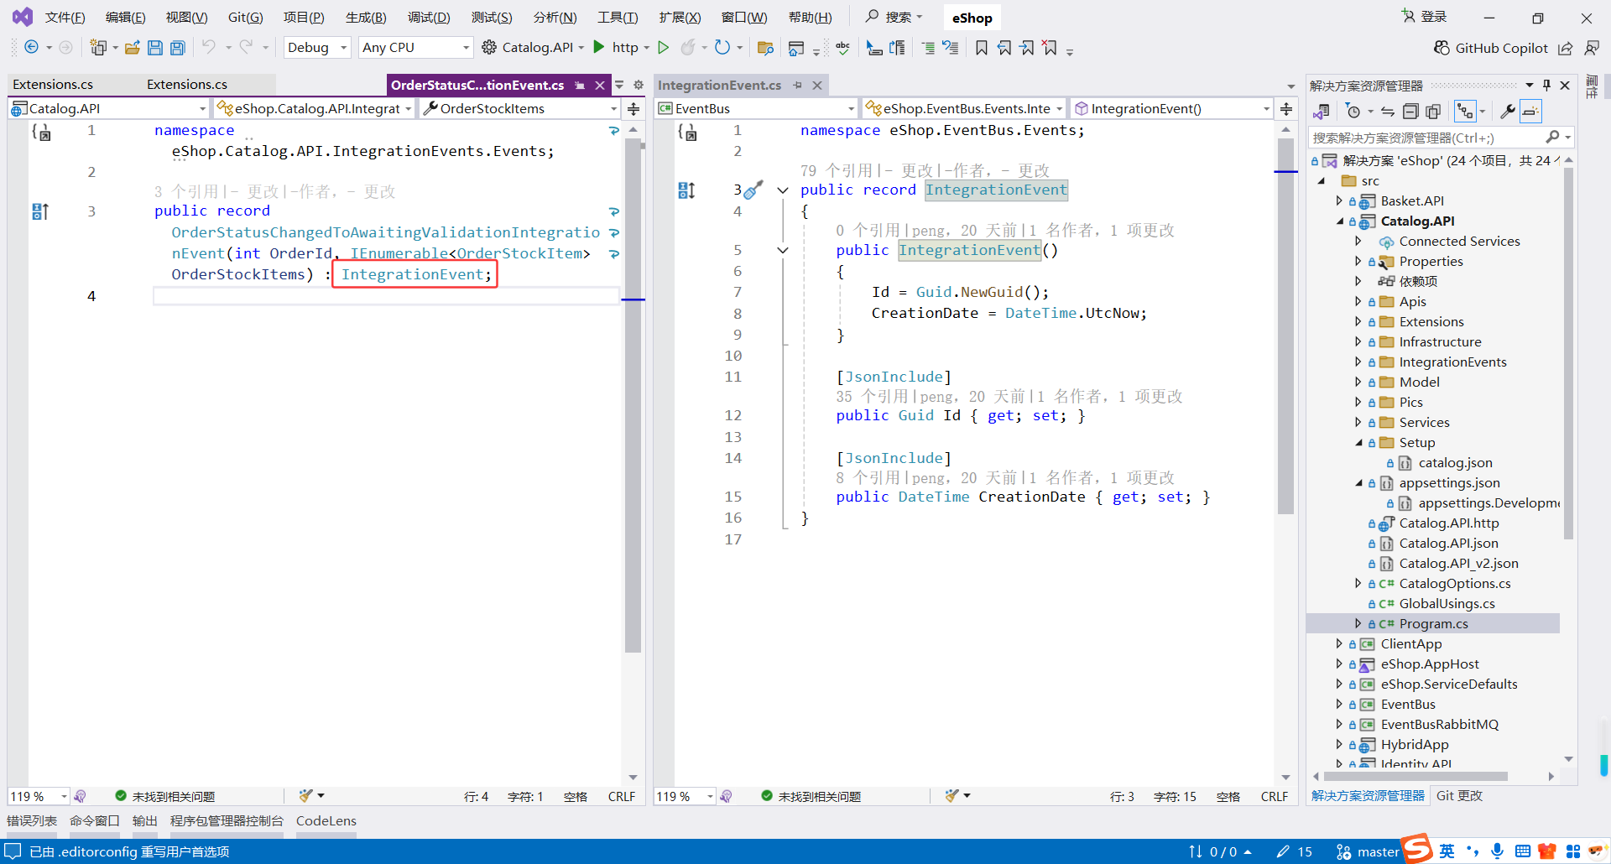This screenshot has width=1611, height=864.
Task: Switch to the IntegrationEvent.cs tab
Action: tap(719, 86)
